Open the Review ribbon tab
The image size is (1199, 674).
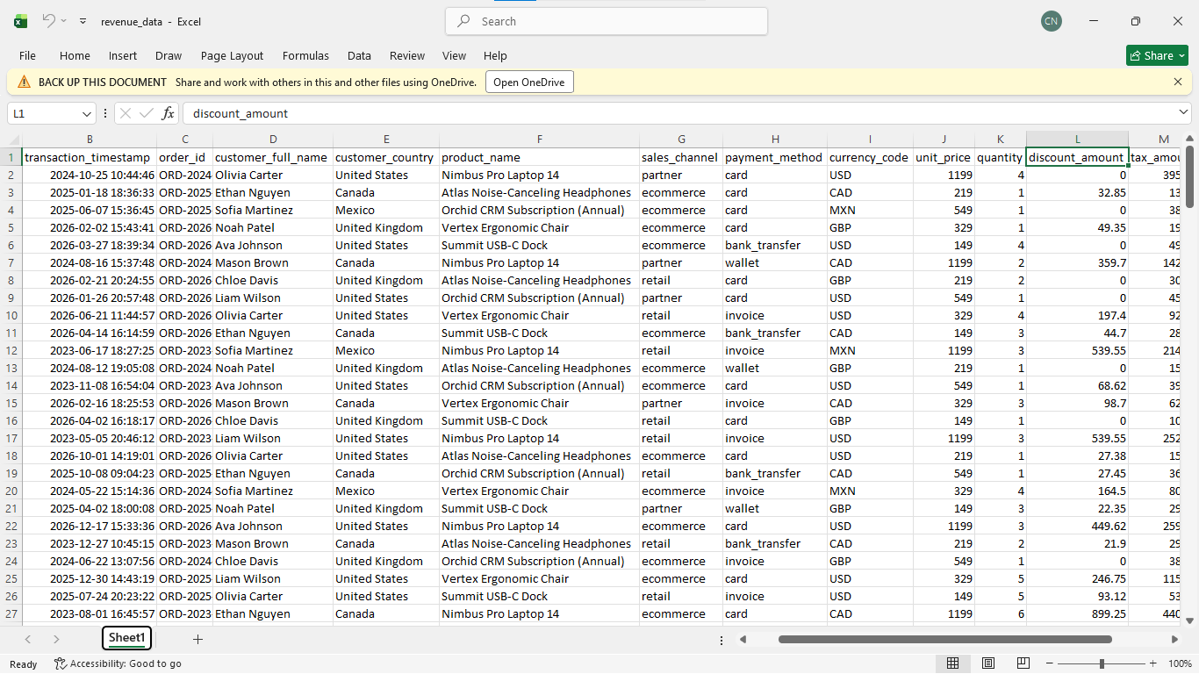407,55
